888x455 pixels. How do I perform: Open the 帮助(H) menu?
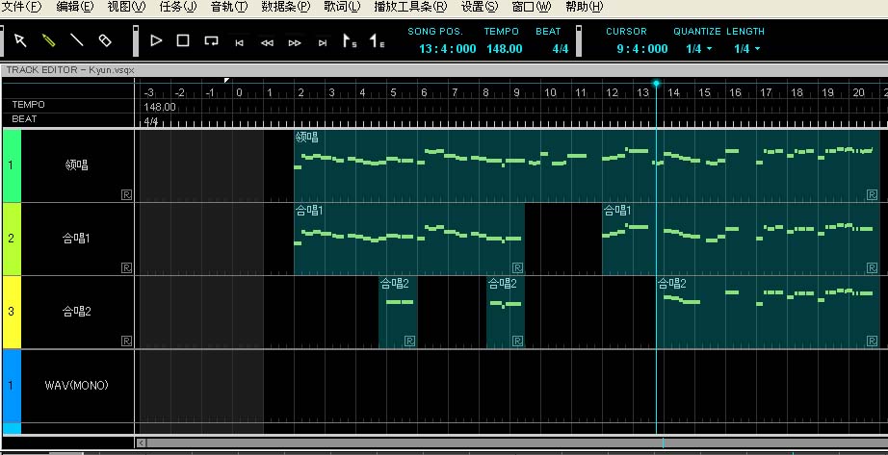point(584,7)
